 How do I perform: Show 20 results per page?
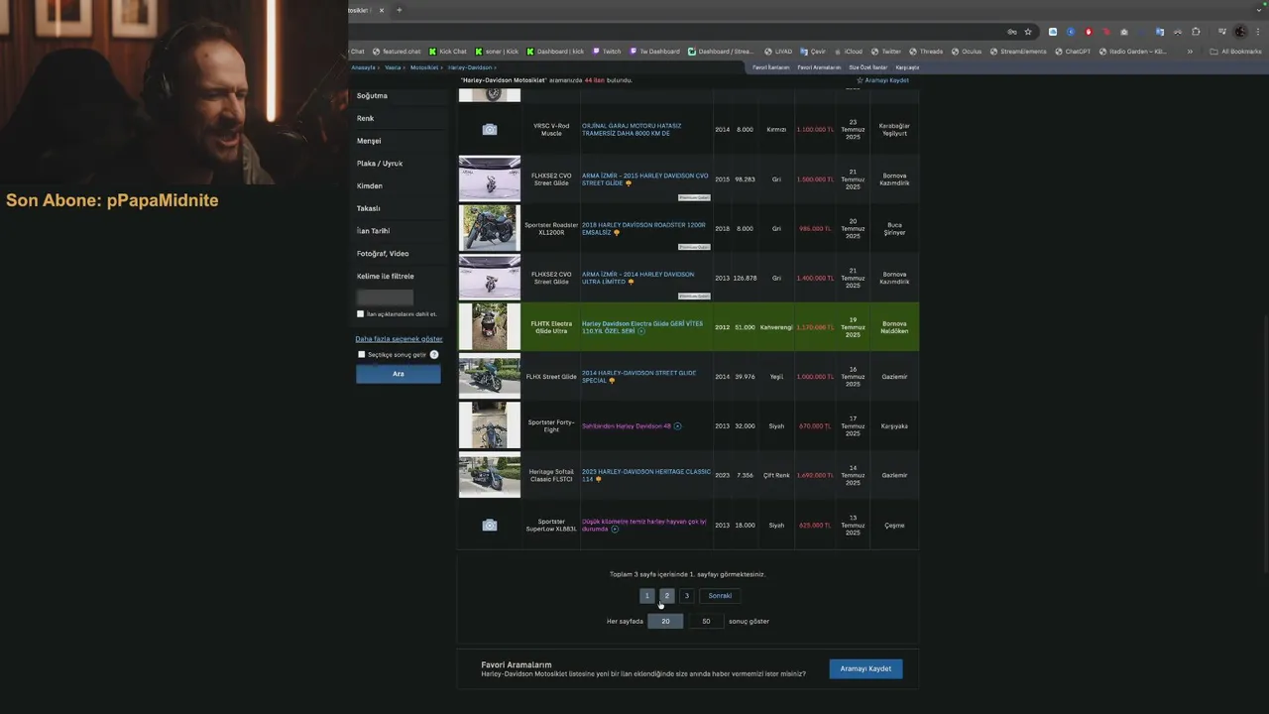[x=665, y=622]
